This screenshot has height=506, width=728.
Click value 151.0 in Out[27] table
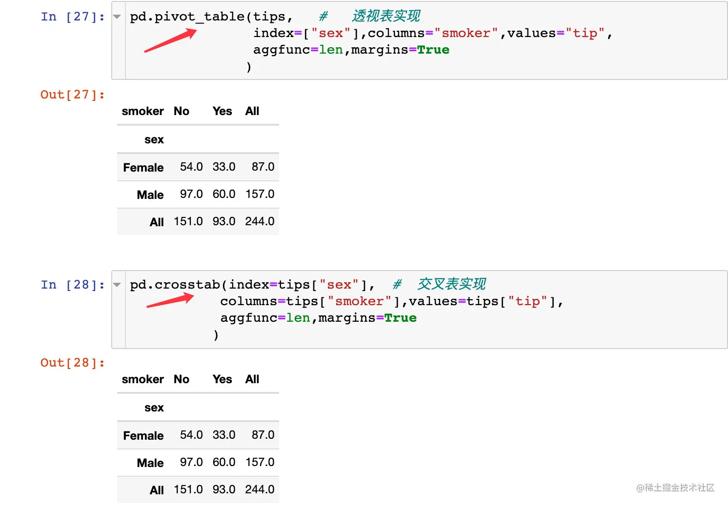pos(188,221)
